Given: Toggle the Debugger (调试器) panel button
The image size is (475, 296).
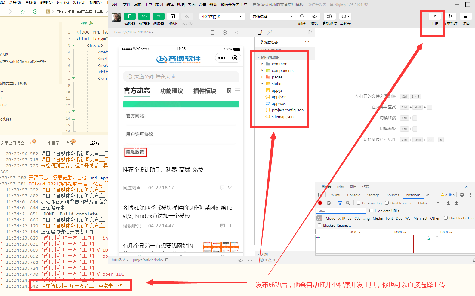Looking at the screenshot, I should point(159,16).
